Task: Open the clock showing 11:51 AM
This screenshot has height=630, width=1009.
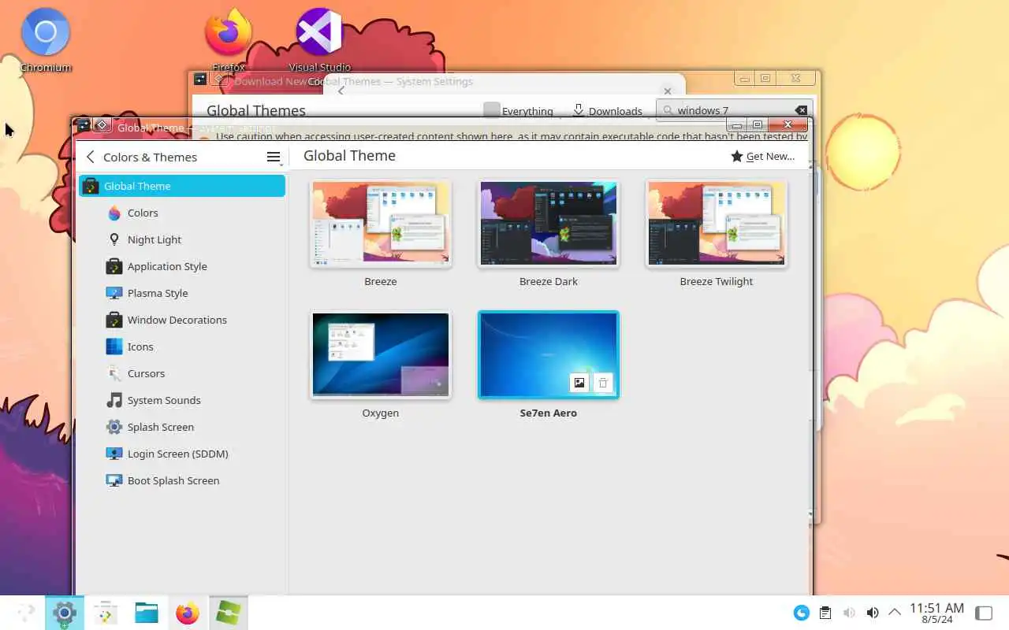Action: tap(936, 613)
